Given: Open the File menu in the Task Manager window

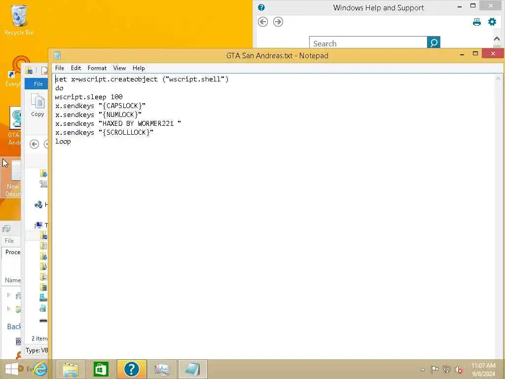Looking at the screenshot, I should pyautogui.click(x=9, y=241).
